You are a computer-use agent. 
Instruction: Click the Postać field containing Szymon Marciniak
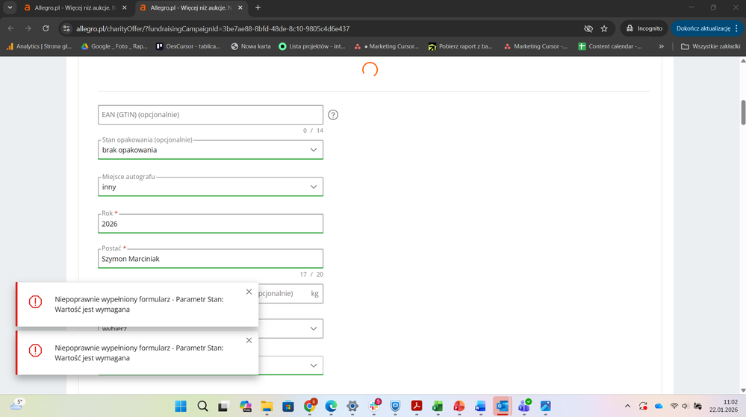coord(211,259)
